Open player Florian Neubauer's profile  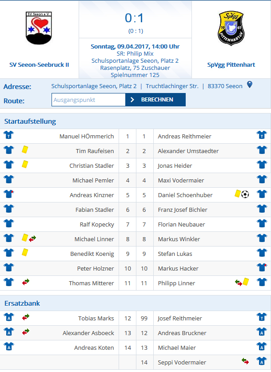coord(181,224)
